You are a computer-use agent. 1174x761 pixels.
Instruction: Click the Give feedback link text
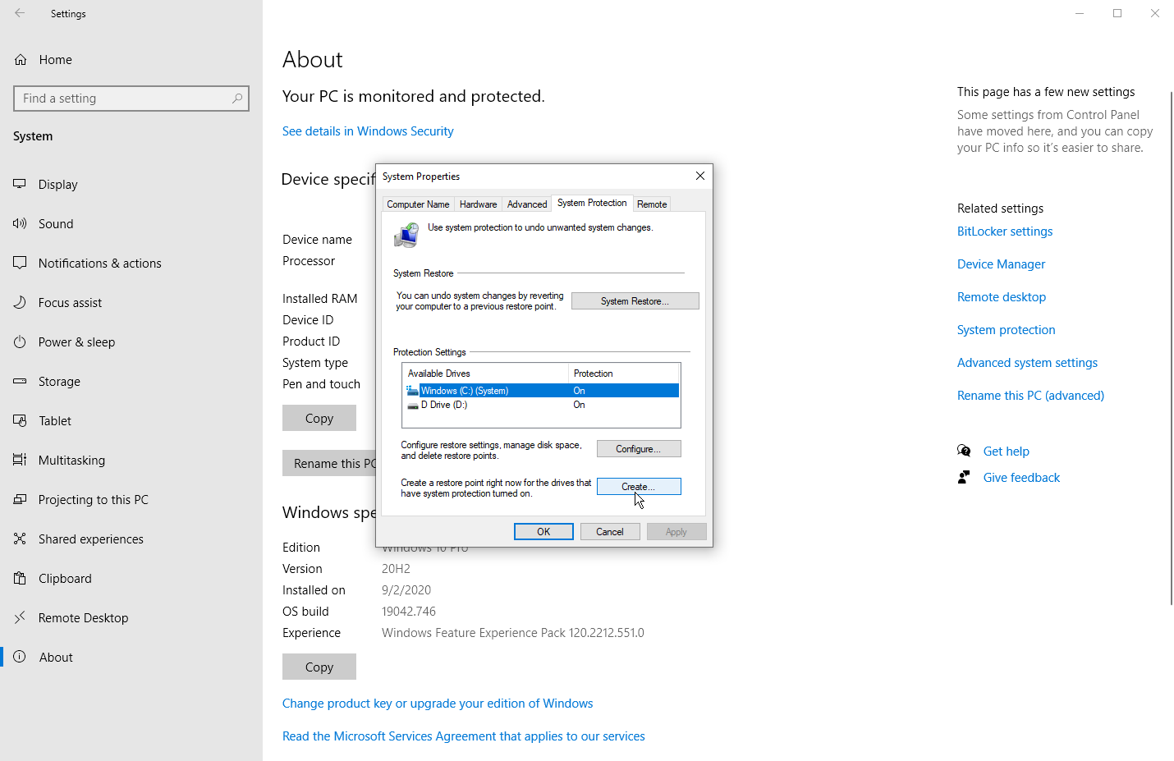[x=1021, y=478]
